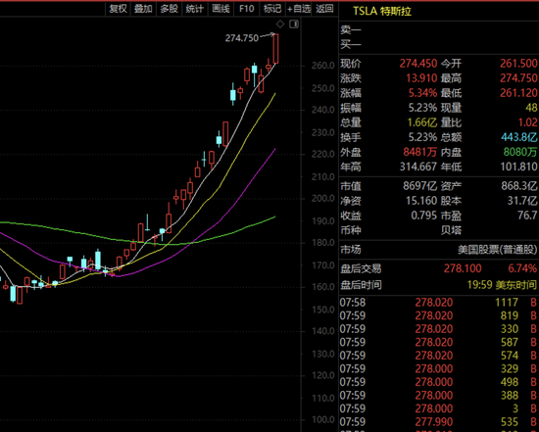539x432 pixels.
Task: Click the 盘后交易 after-hours price row
Action: click(439, 268)
